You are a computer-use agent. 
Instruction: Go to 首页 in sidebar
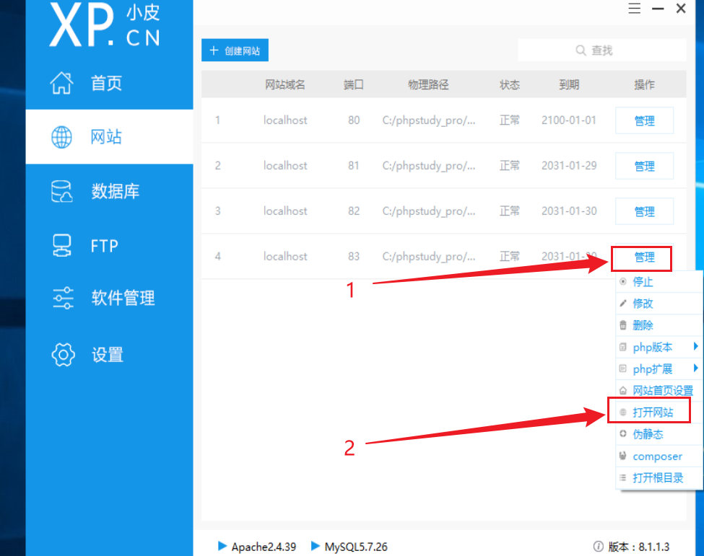pyautogui.click(x=109, y=83)
